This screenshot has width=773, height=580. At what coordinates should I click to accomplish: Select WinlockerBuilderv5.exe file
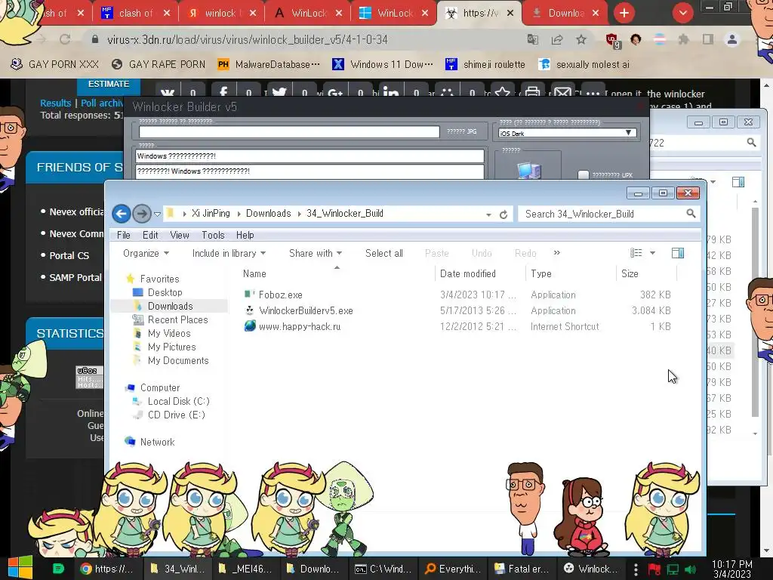click(x=306, y=310)
